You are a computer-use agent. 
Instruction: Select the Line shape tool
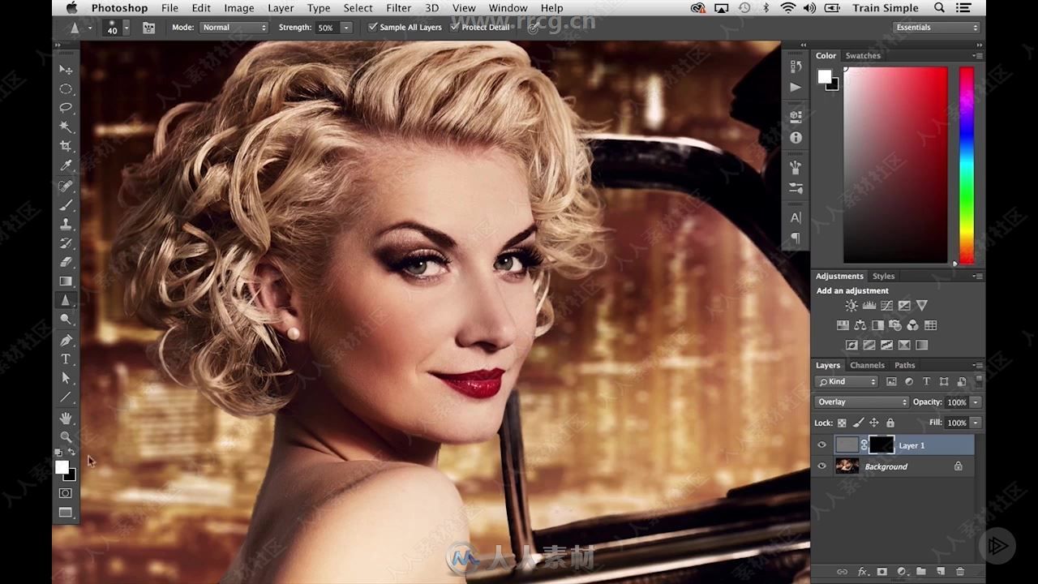(x=66, y=397)
